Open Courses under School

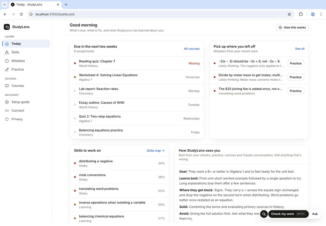[x=26, y=86]
